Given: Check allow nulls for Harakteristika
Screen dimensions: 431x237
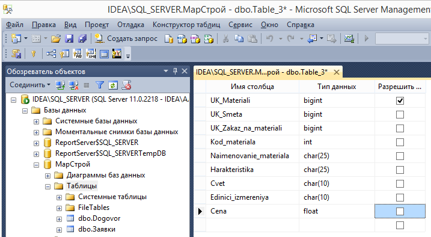Looking at the screenshot, I should [400, 170].
